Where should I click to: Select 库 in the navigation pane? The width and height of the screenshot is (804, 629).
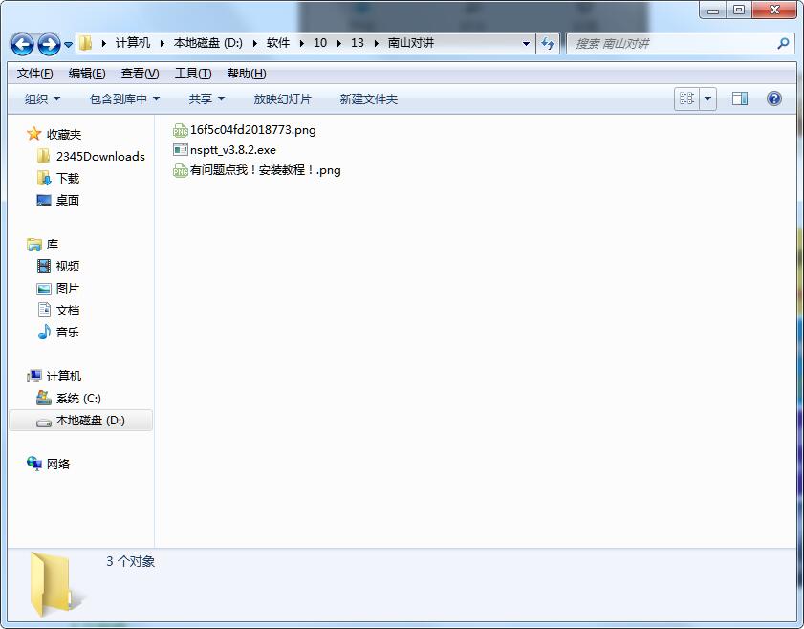(53, 245)
